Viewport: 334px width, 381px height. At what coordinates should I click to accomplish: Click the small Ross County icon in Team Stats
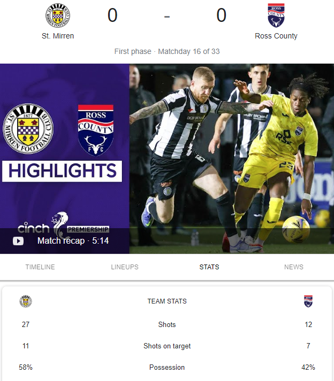[308, 301]
